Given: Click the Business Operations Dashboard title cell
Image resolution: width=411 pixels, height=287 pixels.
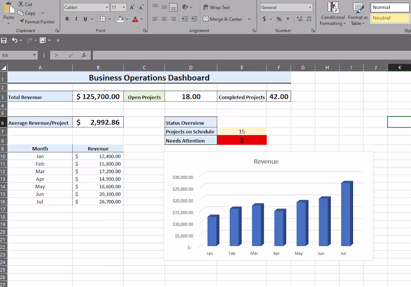Looking at the screenshot, I should (x=149, y=78).
